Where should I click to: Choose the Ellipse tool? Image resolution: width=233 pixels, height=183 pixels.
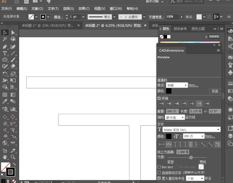coord(5,60)
